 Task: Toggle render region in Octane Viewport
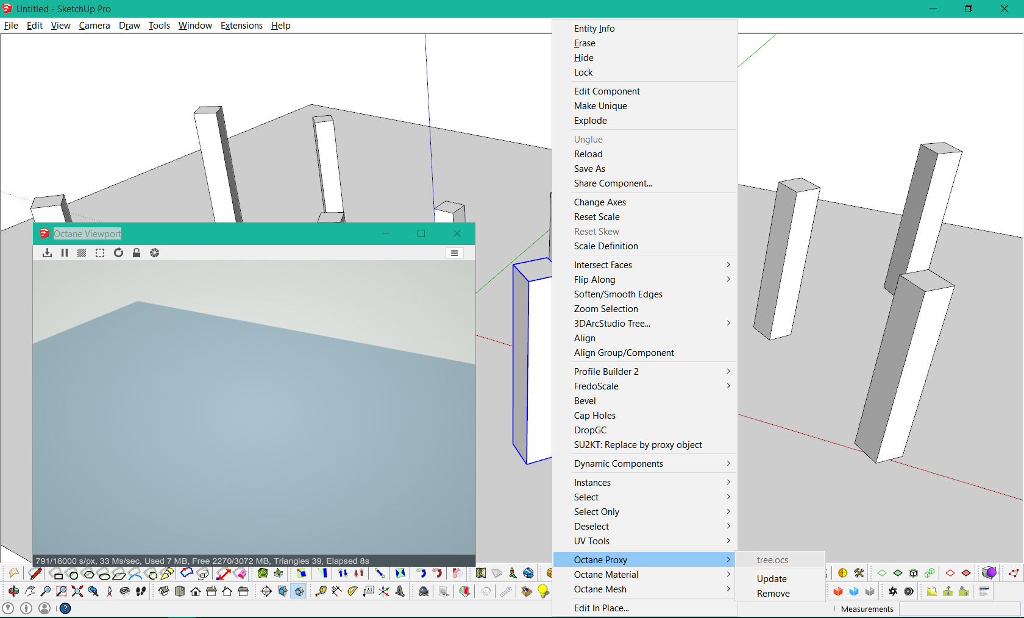coord(100,253)
